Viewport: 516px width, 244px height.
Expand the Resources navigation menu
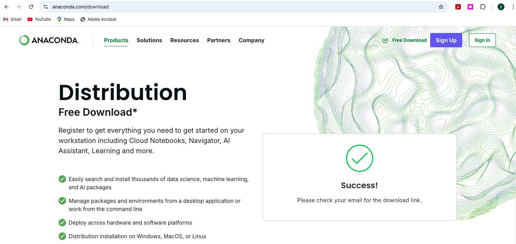point(185,40)
